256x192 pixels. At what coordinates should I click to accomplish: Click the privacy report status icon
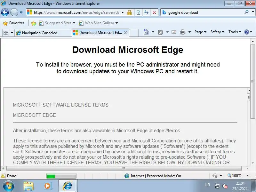215,176
